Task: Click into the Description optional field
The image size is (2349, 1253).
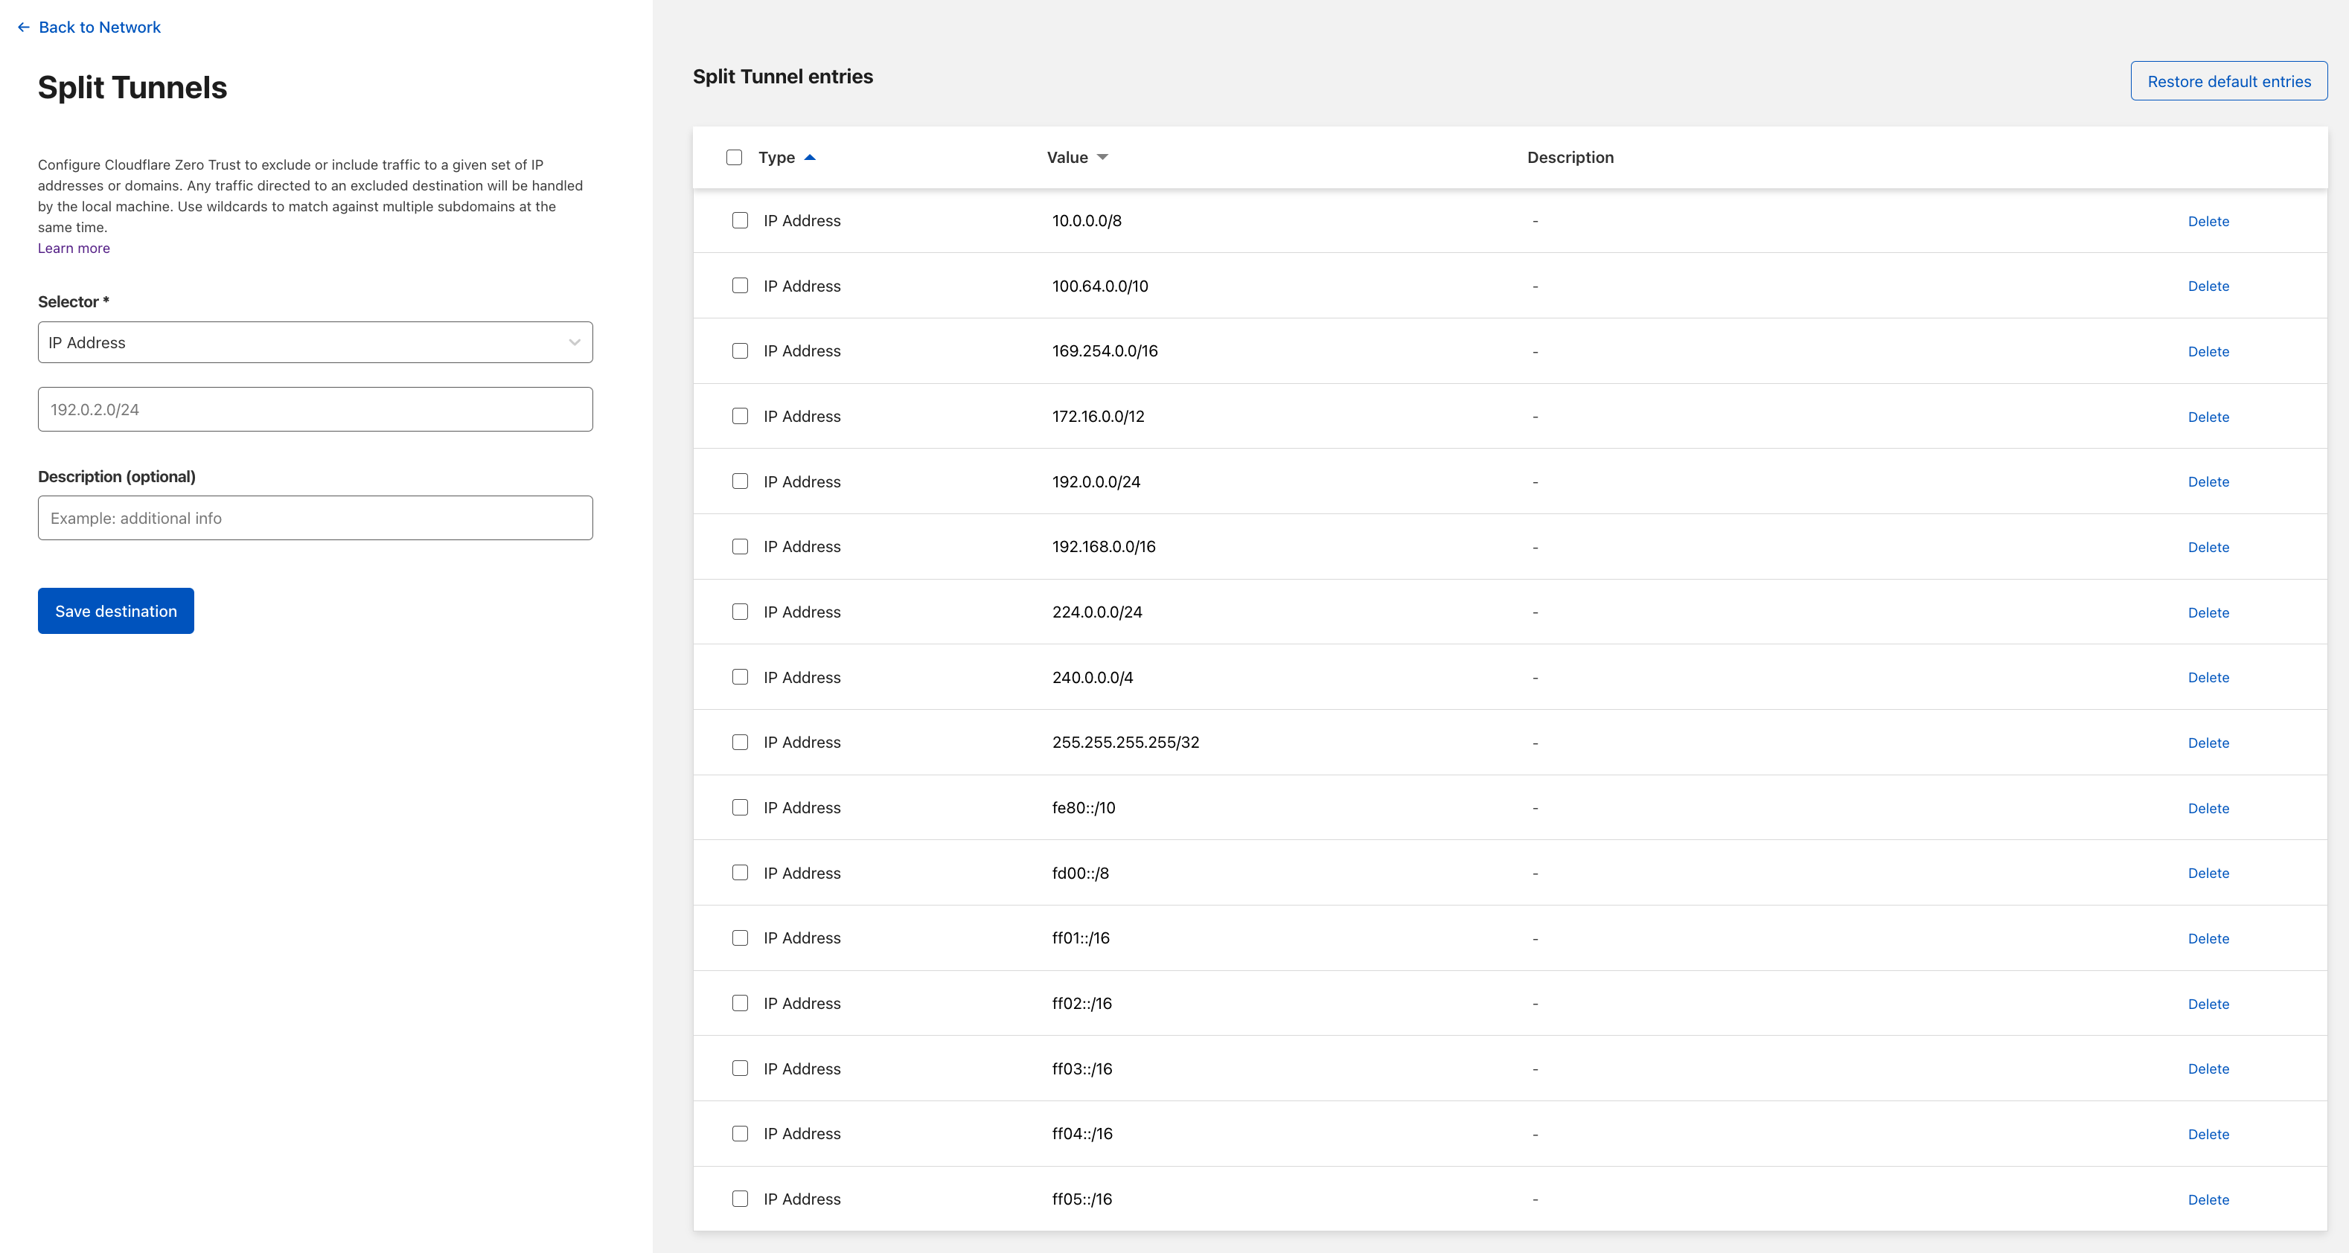Action: (x=315, y=518)
